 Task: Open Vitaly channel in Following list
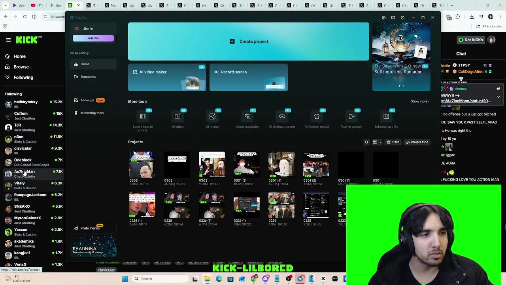(34, 185)
